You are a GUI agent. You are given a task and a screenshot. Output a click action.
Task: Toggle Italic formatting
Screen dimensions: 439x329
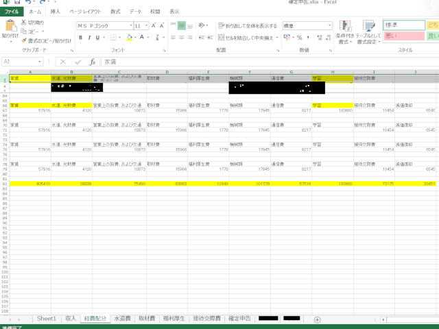(x=89, y=38)
